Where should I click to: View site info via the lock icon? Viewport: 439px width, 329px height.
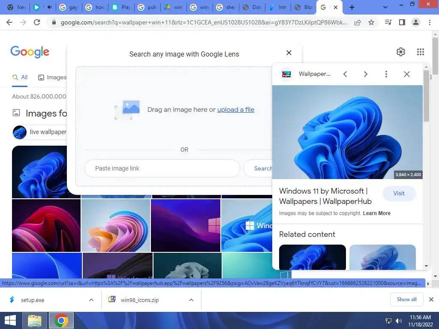(54, 23)
